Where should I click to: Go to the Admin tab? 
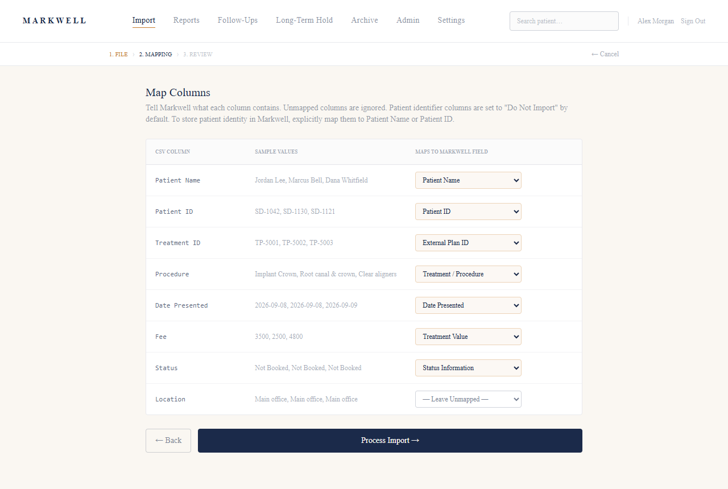point(408,20)
